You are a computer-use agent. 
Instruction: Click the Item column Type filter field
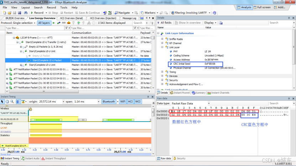pos(35,28)
